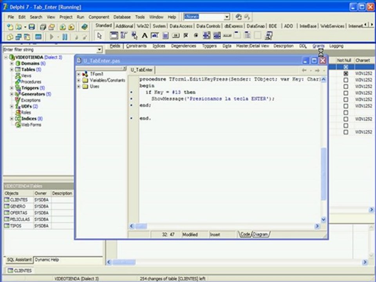Expand the Triggers tree node
Viewport: 376px width, 282px height.
point(12,88)
